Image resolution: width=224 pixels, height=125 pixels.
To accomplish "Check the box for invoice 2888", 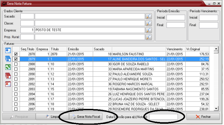I will point(16,64).
